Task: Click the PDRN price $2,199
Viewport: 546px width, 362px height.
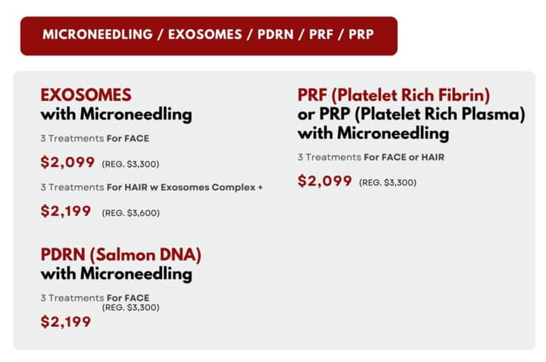Action: point(66,322)
